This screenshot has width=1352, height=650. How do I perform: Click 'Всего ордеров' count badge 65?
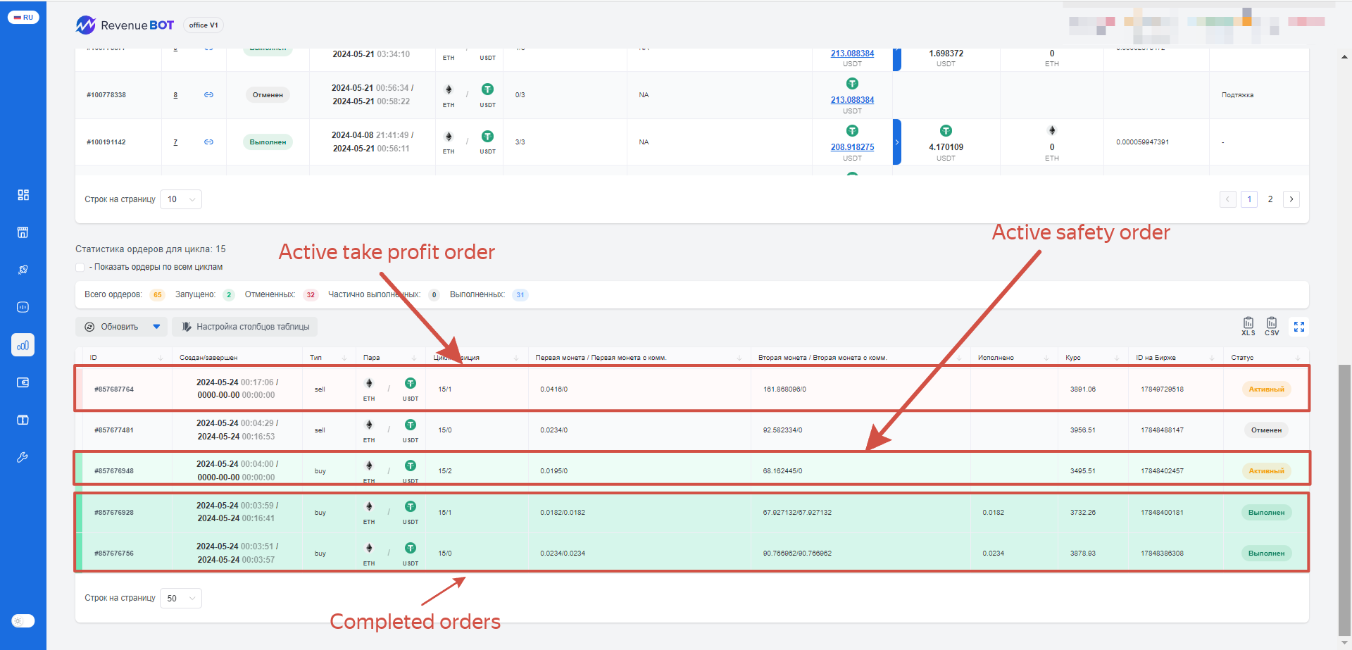[x=157, y=295]
